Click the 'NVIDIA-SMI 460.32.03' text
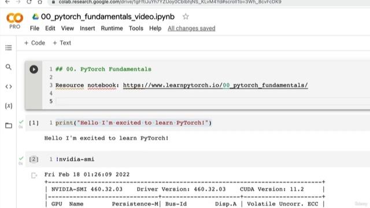The image size is (370, 208). coord(87,189)
